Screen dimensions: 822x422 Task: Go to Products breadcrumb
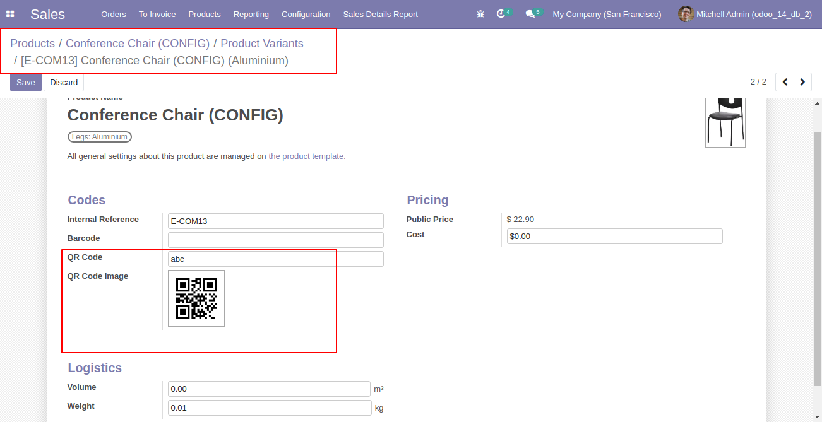(32, 44)
